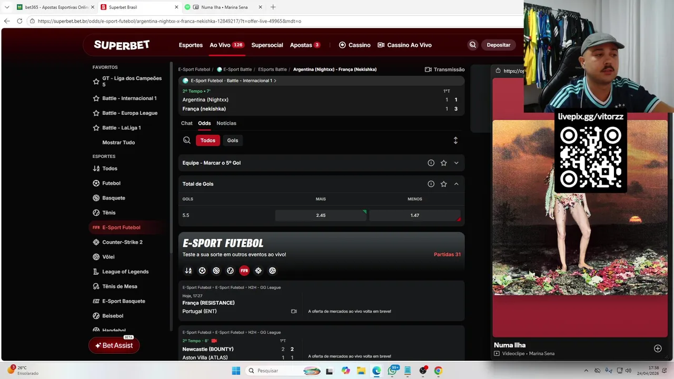Switch to the Chat tab

pos(187,123)
